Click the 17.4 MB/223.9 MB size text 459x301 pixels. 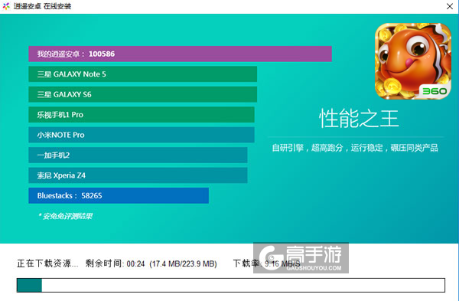tap(184, 263)
